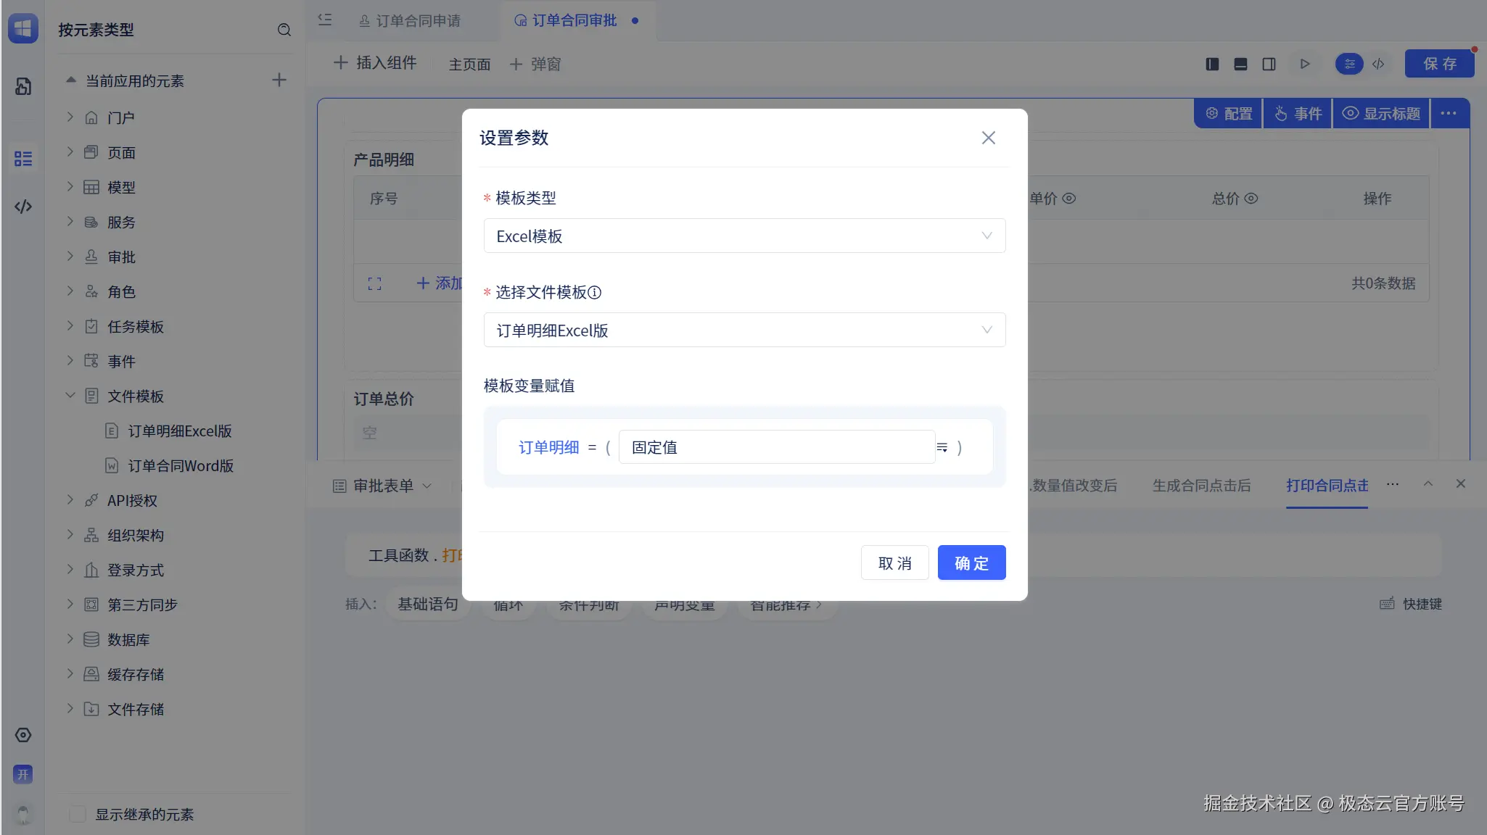The image size is (1487, 835).
Task: Click the search icon in the element panel
Action: pyautogui.click(x=284, y=30)
